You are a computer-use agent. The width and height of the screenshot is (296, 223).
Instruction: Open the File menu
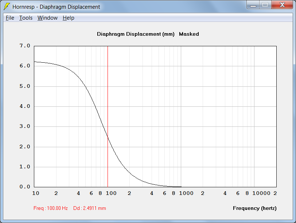10,18
